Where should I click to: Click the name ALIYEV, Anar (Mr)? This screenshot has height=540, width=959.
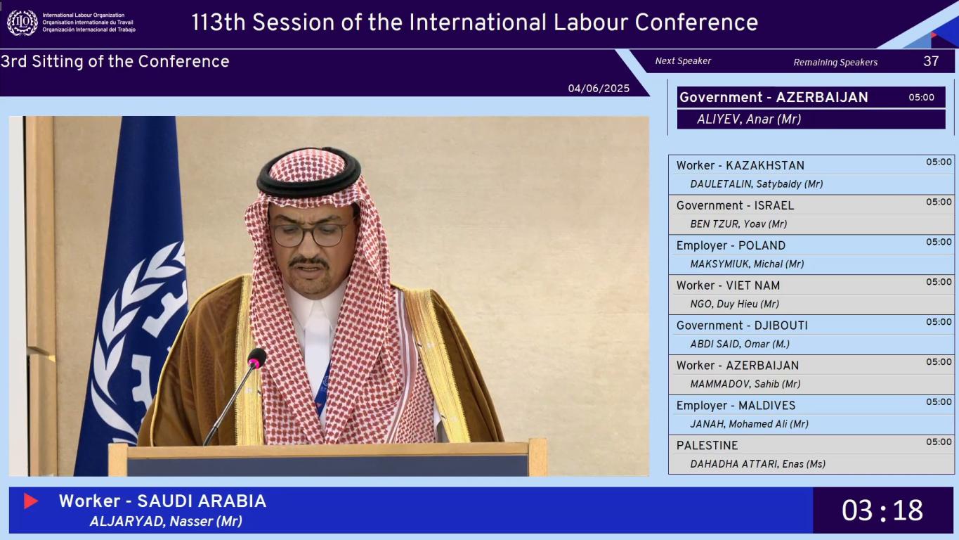click(749, 120)
